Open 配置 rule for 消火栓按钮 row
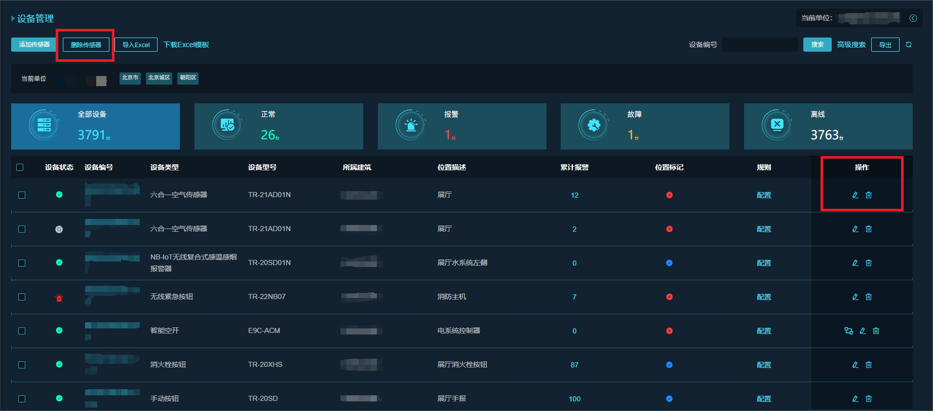 tap(764, 365)
